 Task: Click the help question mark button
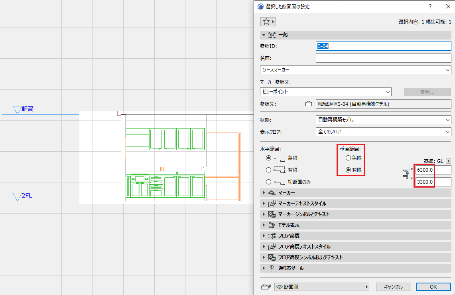(430, 6)
